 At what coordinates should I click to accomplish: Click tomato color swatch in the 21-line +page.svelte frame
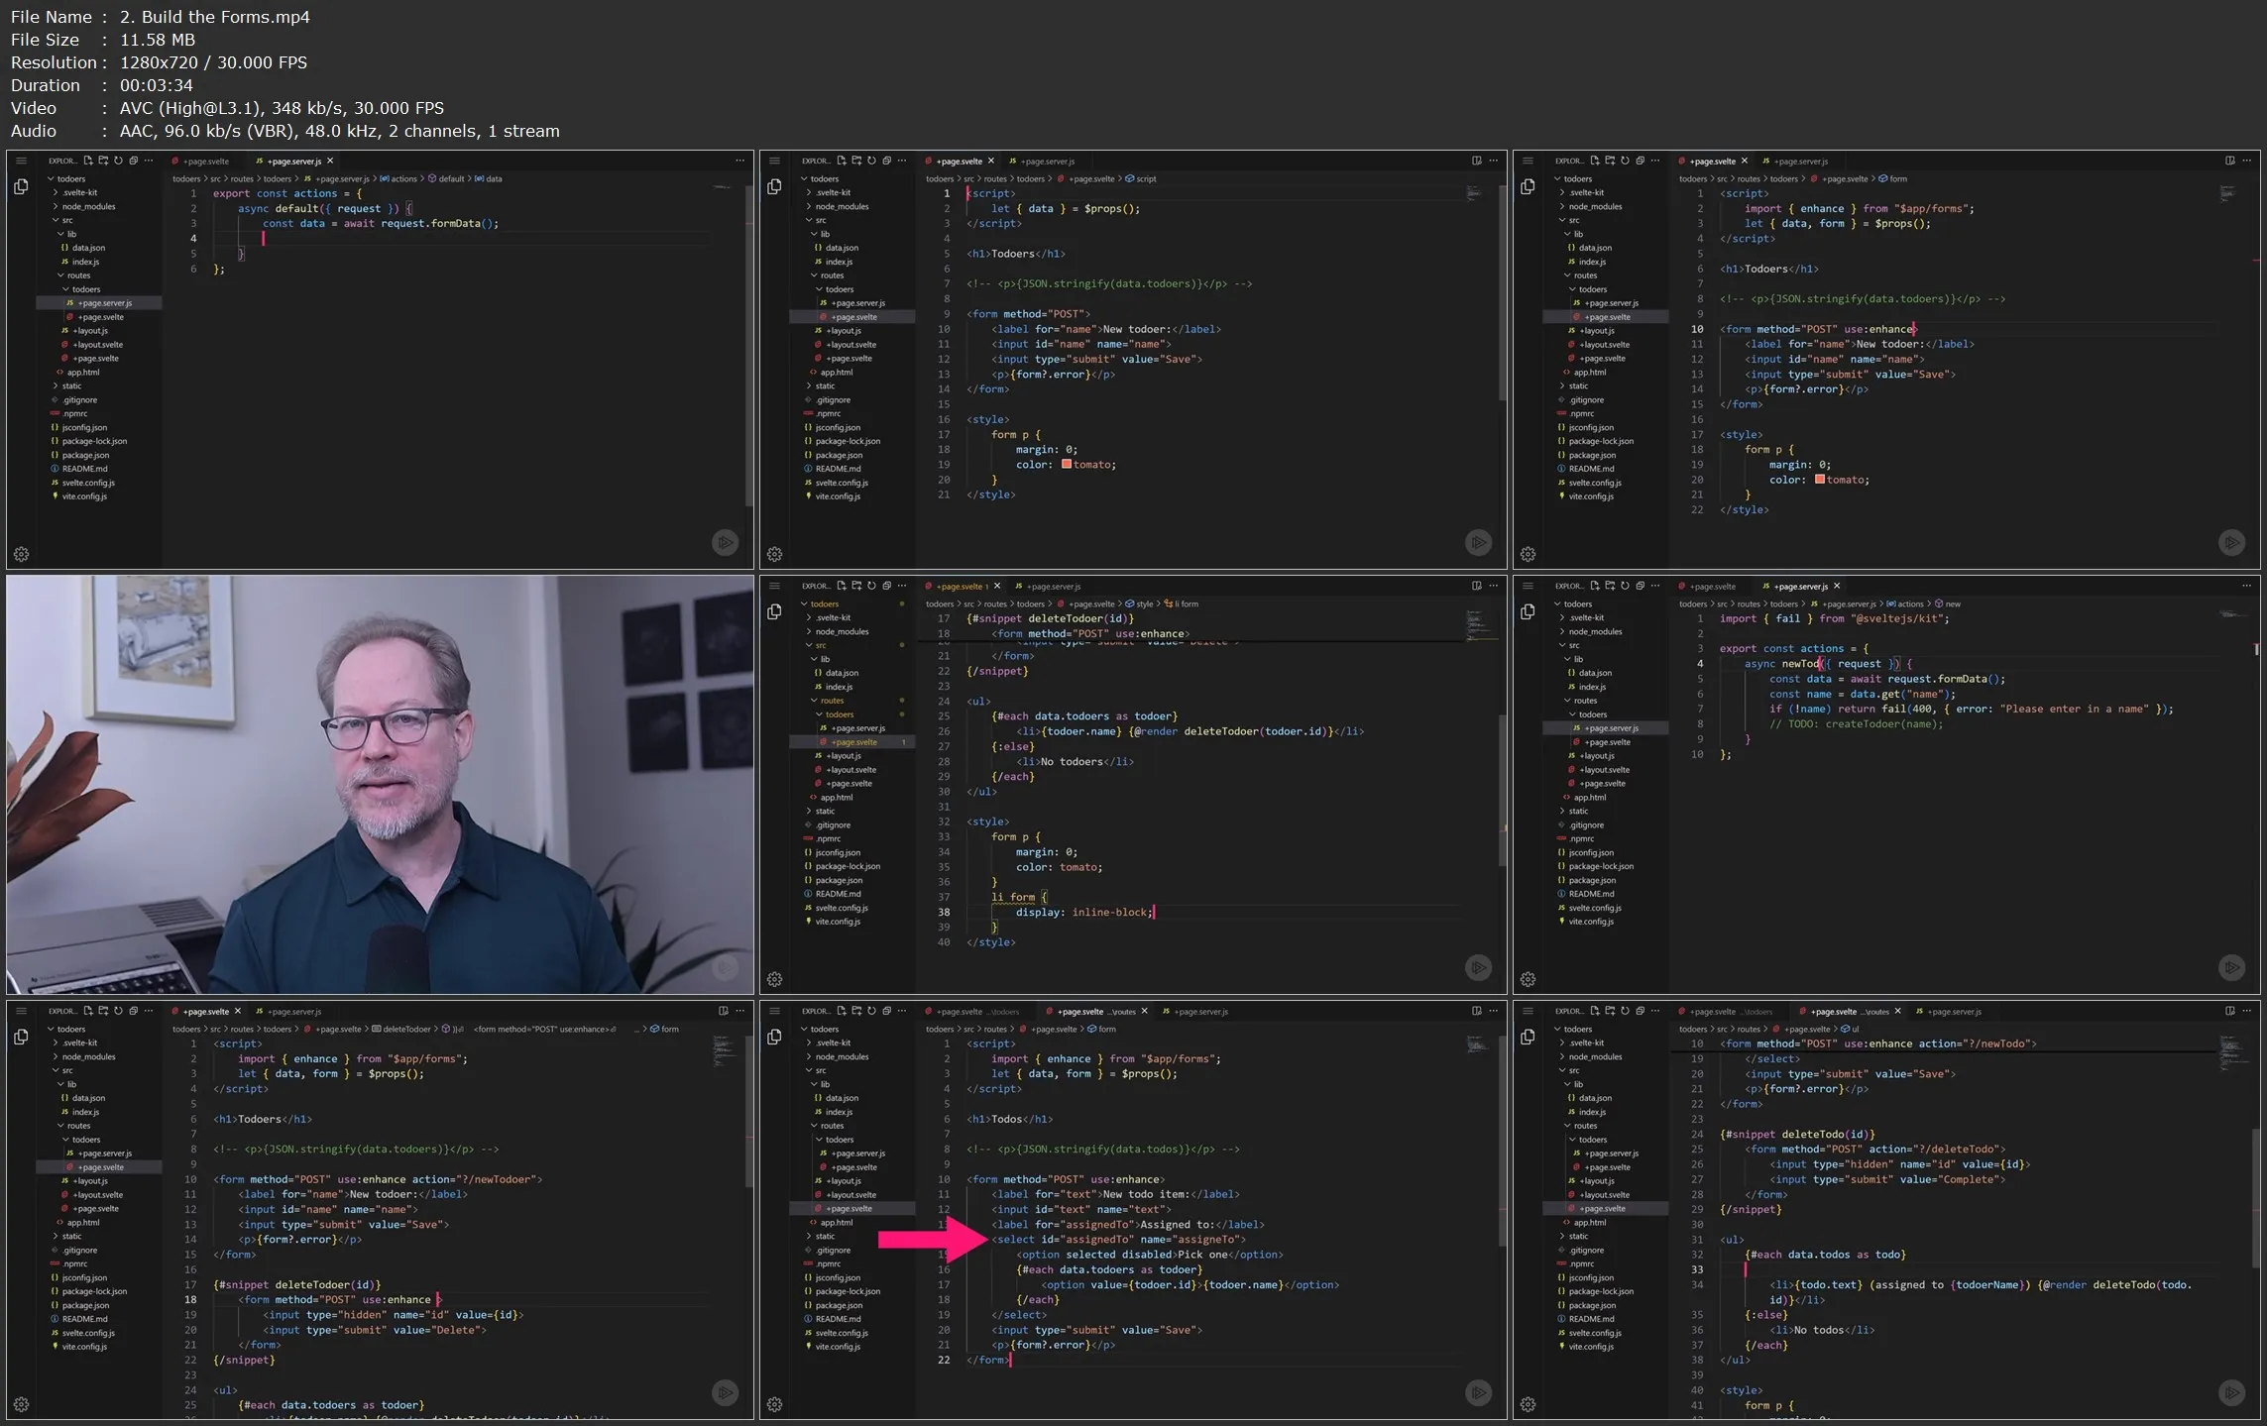1067,464
